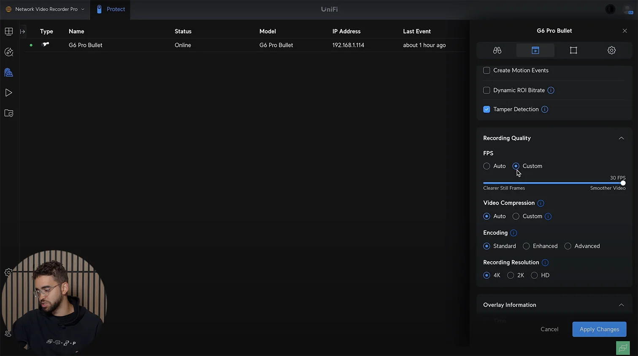This screenshot has width=638, height=356.
Task: Close the G6 Pro Bullet panel
Action: 625,31
